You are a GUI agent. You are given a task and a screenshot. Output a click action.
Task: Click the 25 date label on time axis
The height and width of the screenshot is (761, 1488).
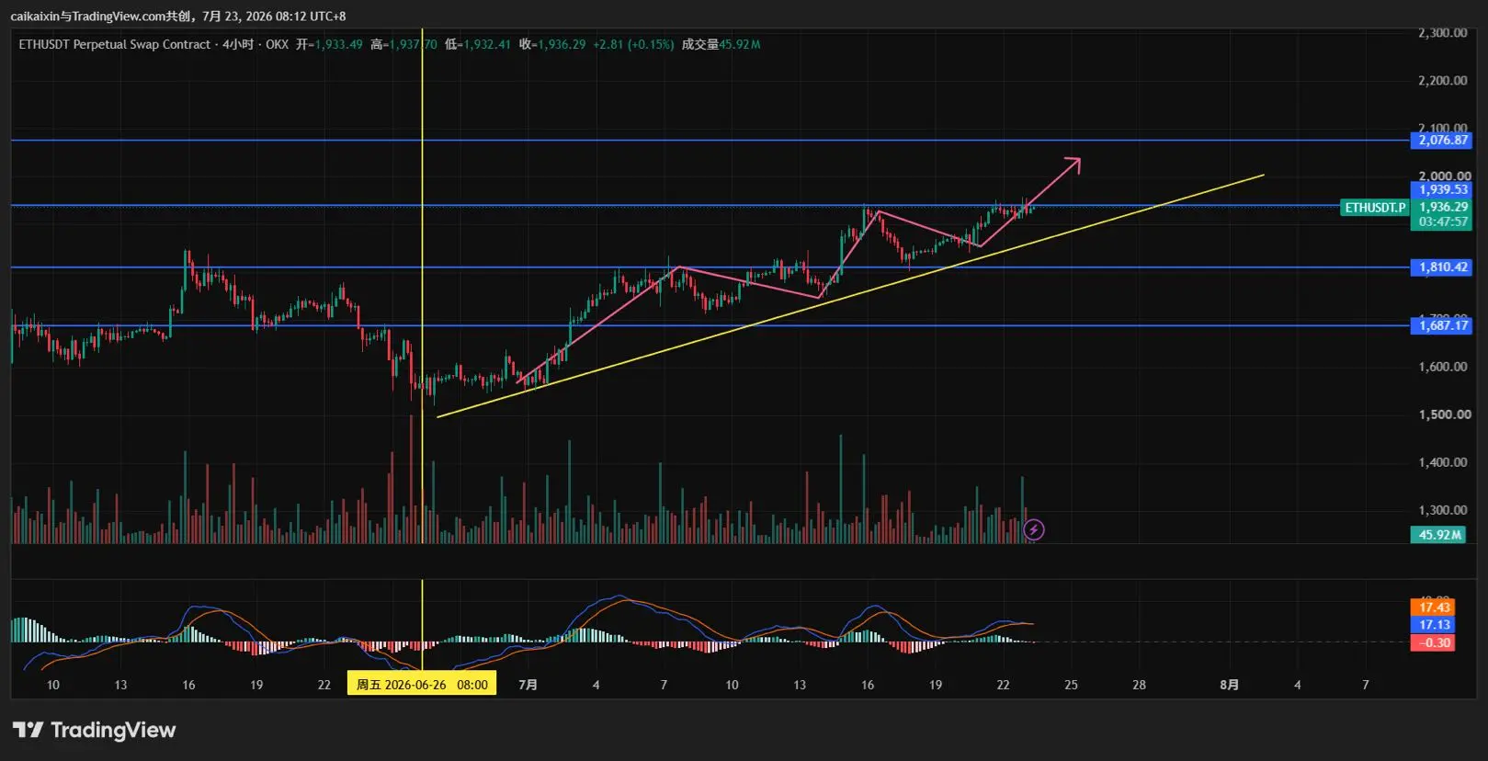[1071, 685]
